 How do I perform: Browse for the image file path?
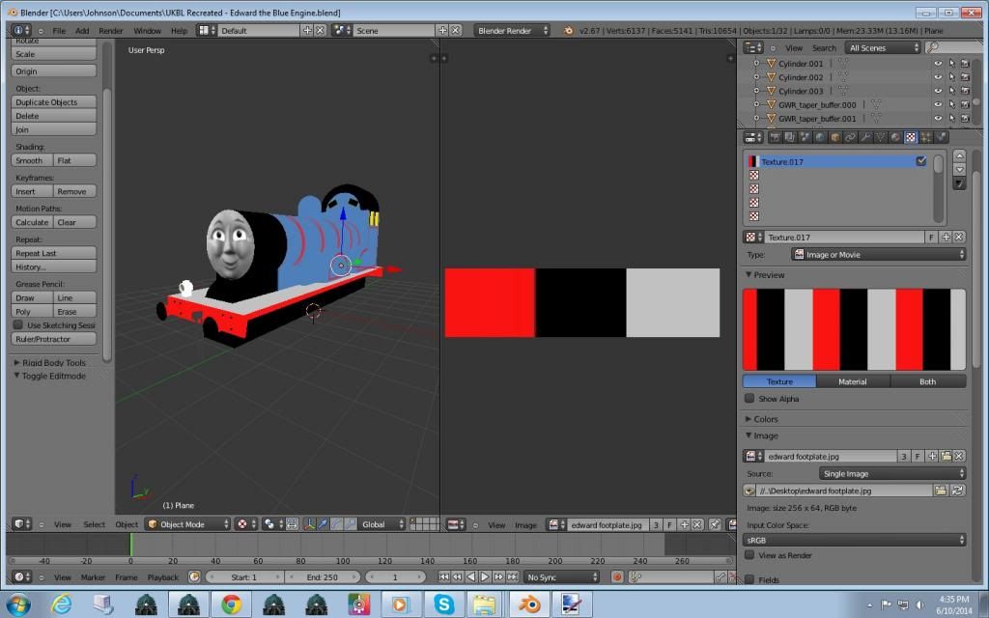pyautogui.click(x=941, y=491)
